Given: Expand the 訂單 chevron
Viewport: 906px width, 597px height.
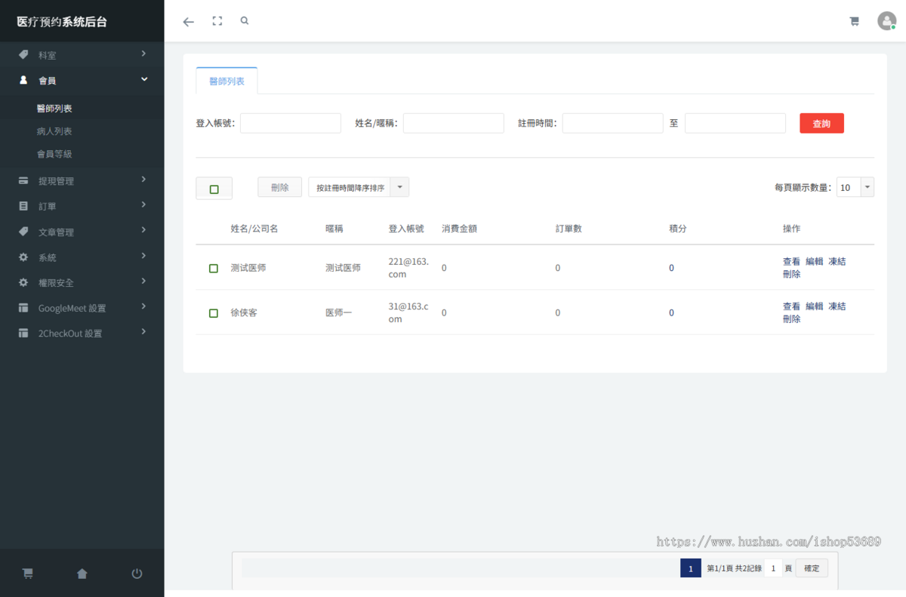Looking at the screenshot, I should pos(143,205).
